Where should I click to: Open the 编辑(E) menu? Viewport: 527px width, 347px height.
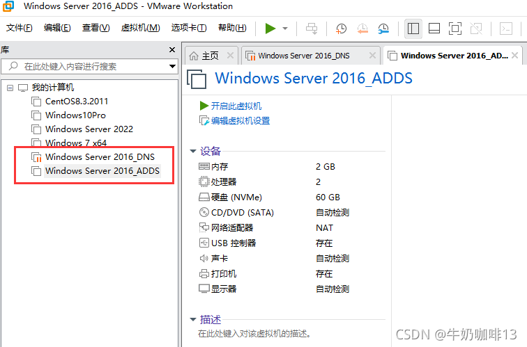coord(57,28)
